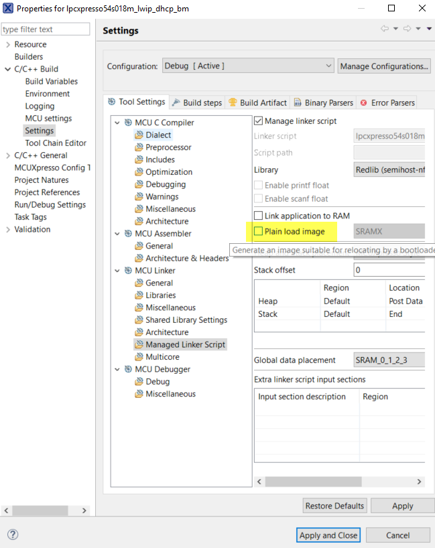Click the Optimization item icon
The height and width of the screenshot is (548, 435).
pyautogui.click(x=139, y=172)
